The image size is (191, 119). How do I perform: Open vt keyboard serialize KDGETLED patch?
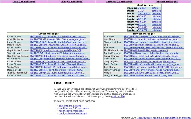click(x=153, y=67)
